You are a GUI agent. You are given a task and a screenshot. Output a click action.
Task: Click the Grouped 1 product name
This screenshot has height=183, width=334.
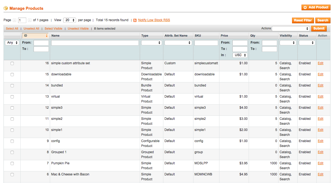coord(59,152)
